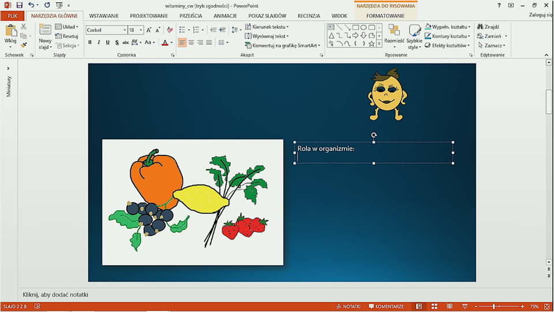Expand the font size dropdown showing 18
Screen dimensions: 554x312
140,30
